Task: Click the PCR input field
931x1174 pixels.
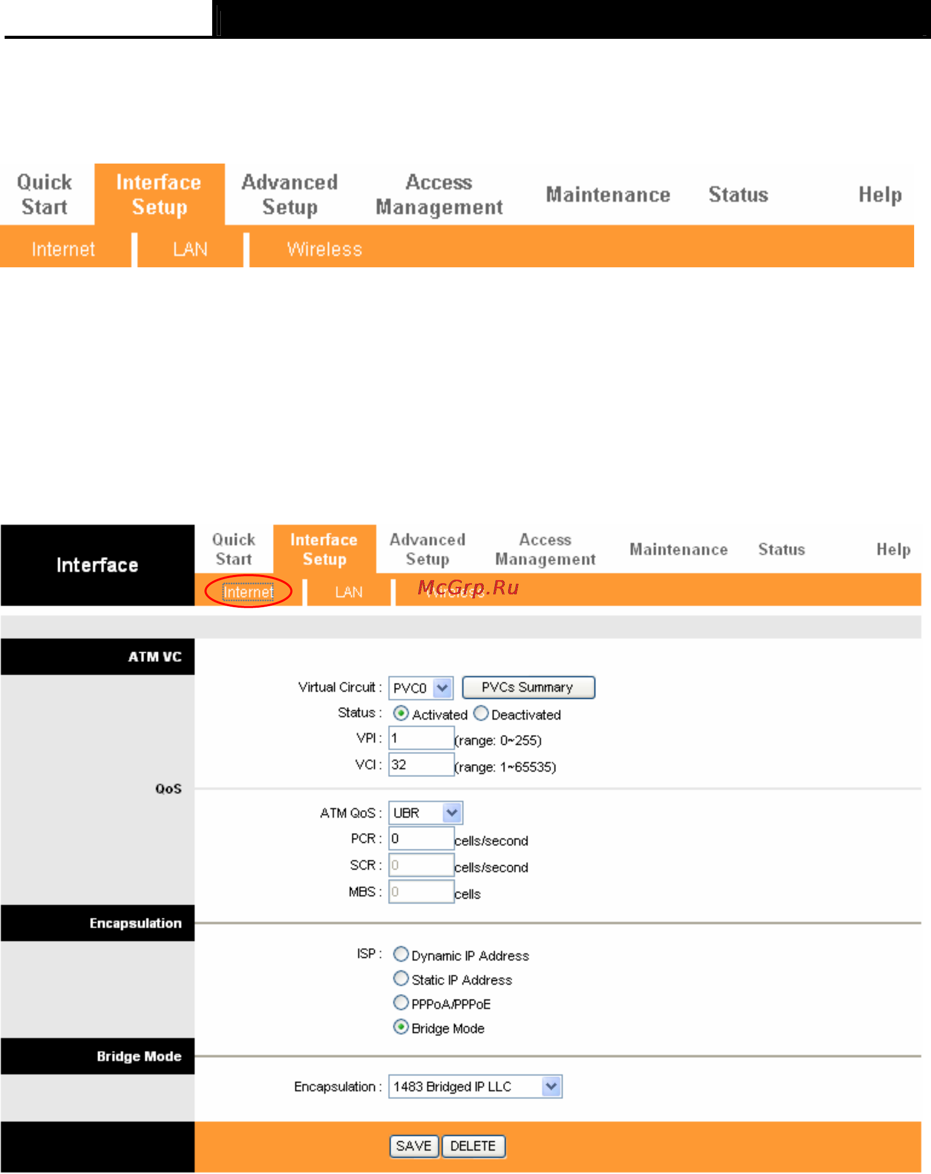Action: [x=421, y=838]
